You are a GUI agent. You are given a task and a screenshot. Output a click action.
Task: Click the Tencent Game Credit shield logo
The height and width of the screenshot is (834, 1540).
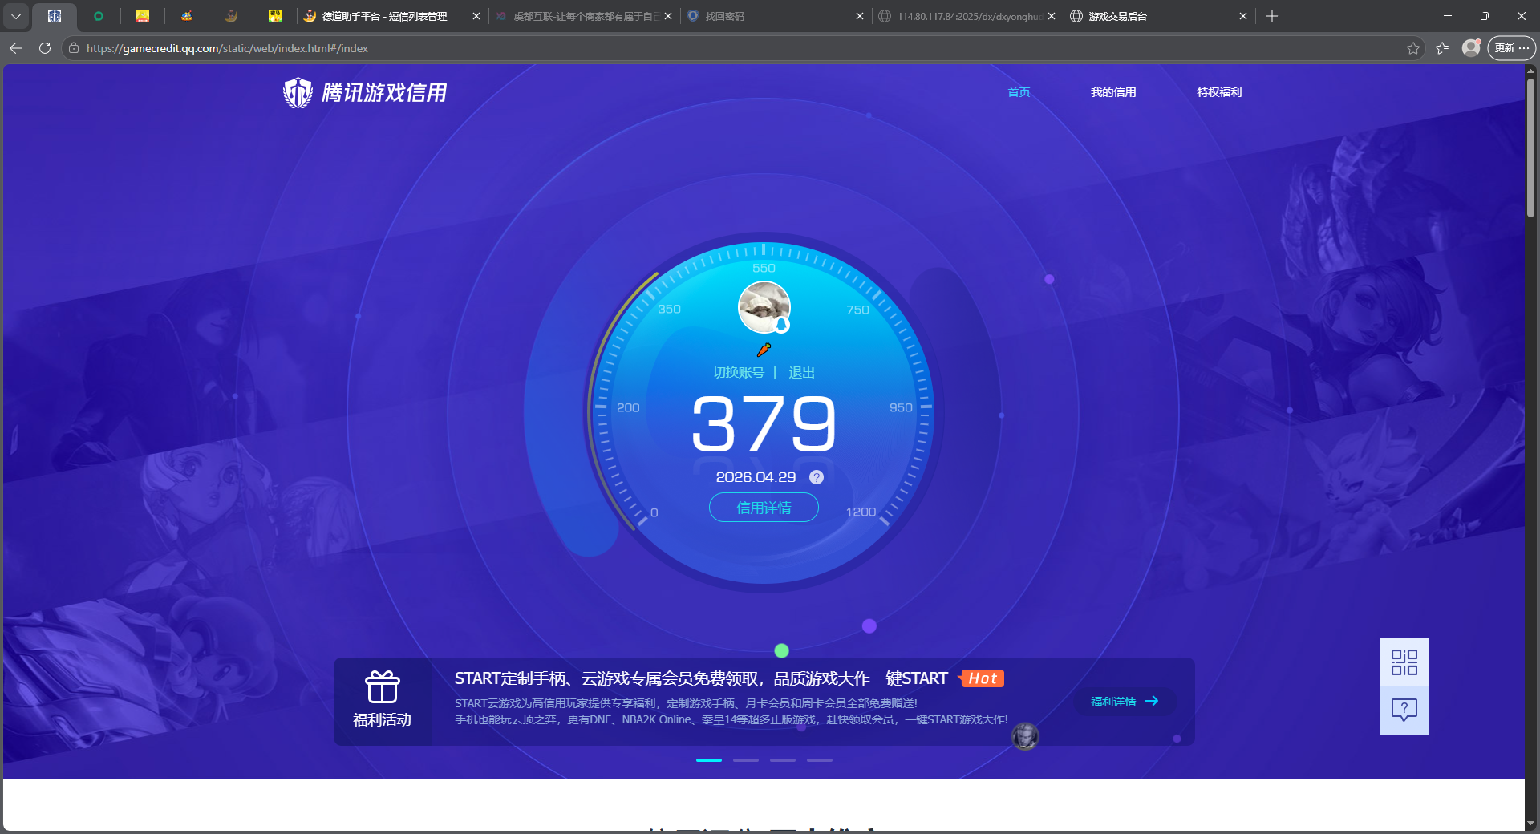coord(298,93)
